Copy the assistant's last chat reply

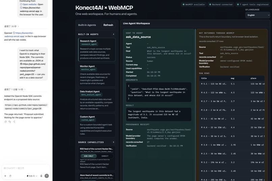(x=5, y=122)
